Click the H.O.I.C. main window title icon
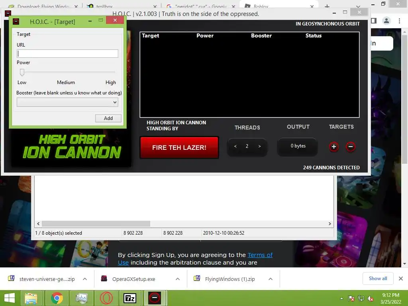Image resolution: width=408 pixels, height=306 pixels. click(x=8, y=13)
